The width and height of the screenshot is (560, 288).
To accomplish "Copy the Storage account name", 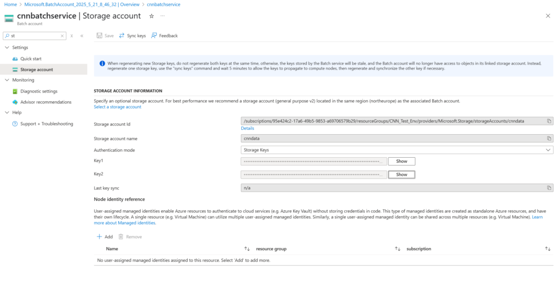I will tap(549, 139).
